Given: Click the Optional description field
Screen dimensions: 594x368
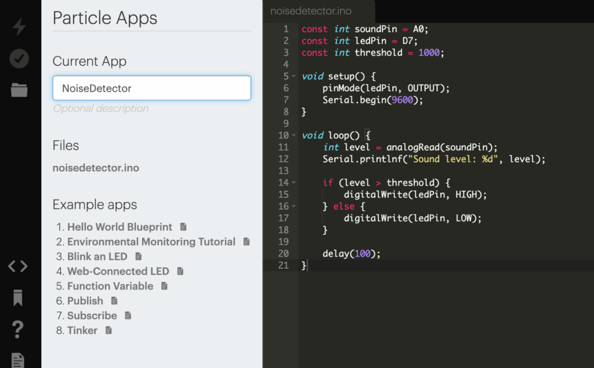Looking at the screenshot, I should (x=100, y=109).
